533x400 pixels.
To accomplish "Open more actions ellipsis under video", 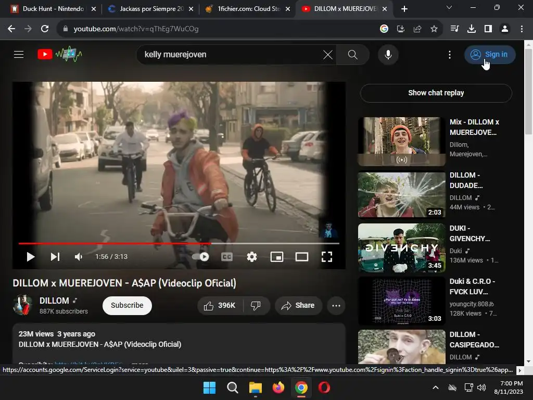I will (336, 305).
